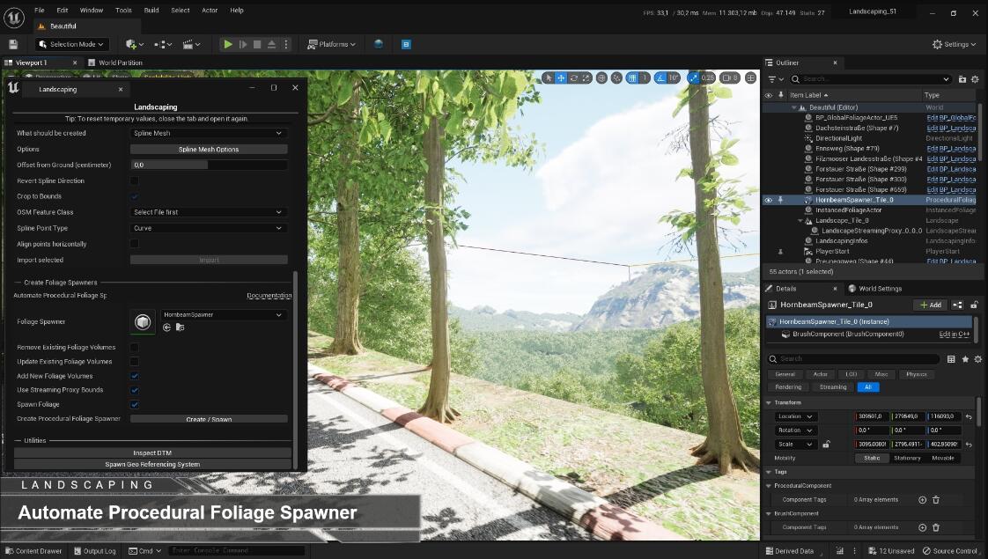Click the Create / Spawn button
988x559 pixels.
coord(209,419)
